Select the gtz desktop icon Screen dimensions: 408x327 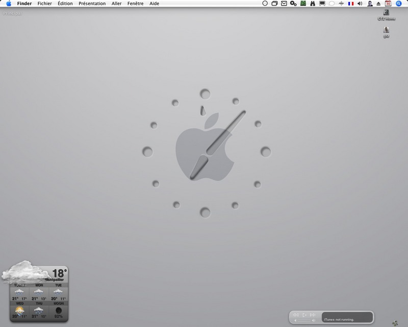[x=387, y=30]
